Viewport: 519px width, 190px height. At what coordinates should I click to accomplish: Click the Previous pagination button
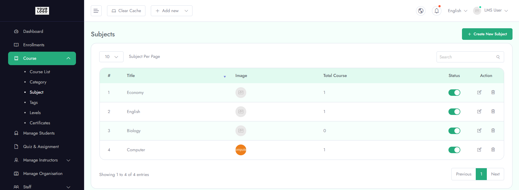[464, 174]
